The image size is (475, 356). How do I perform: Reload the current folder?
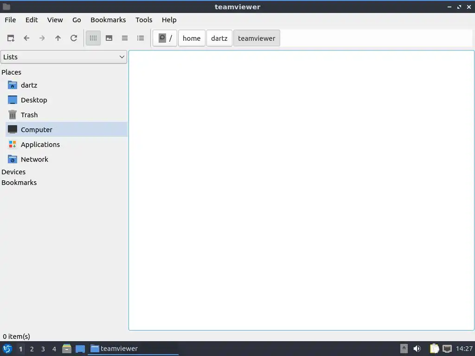click(x=74, y=38)
